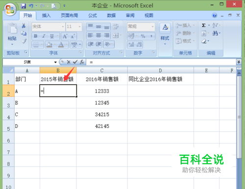Switch to the 开始 tab

(27, 15)
